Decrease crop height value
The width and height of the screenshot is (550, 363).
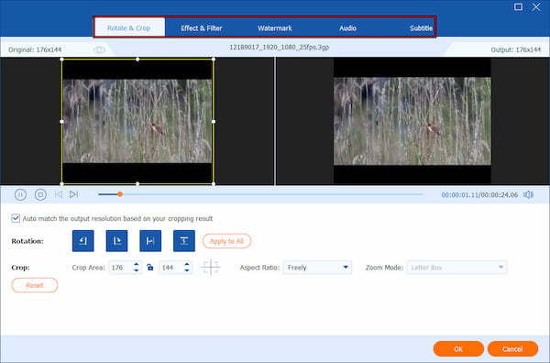point(187,270)
